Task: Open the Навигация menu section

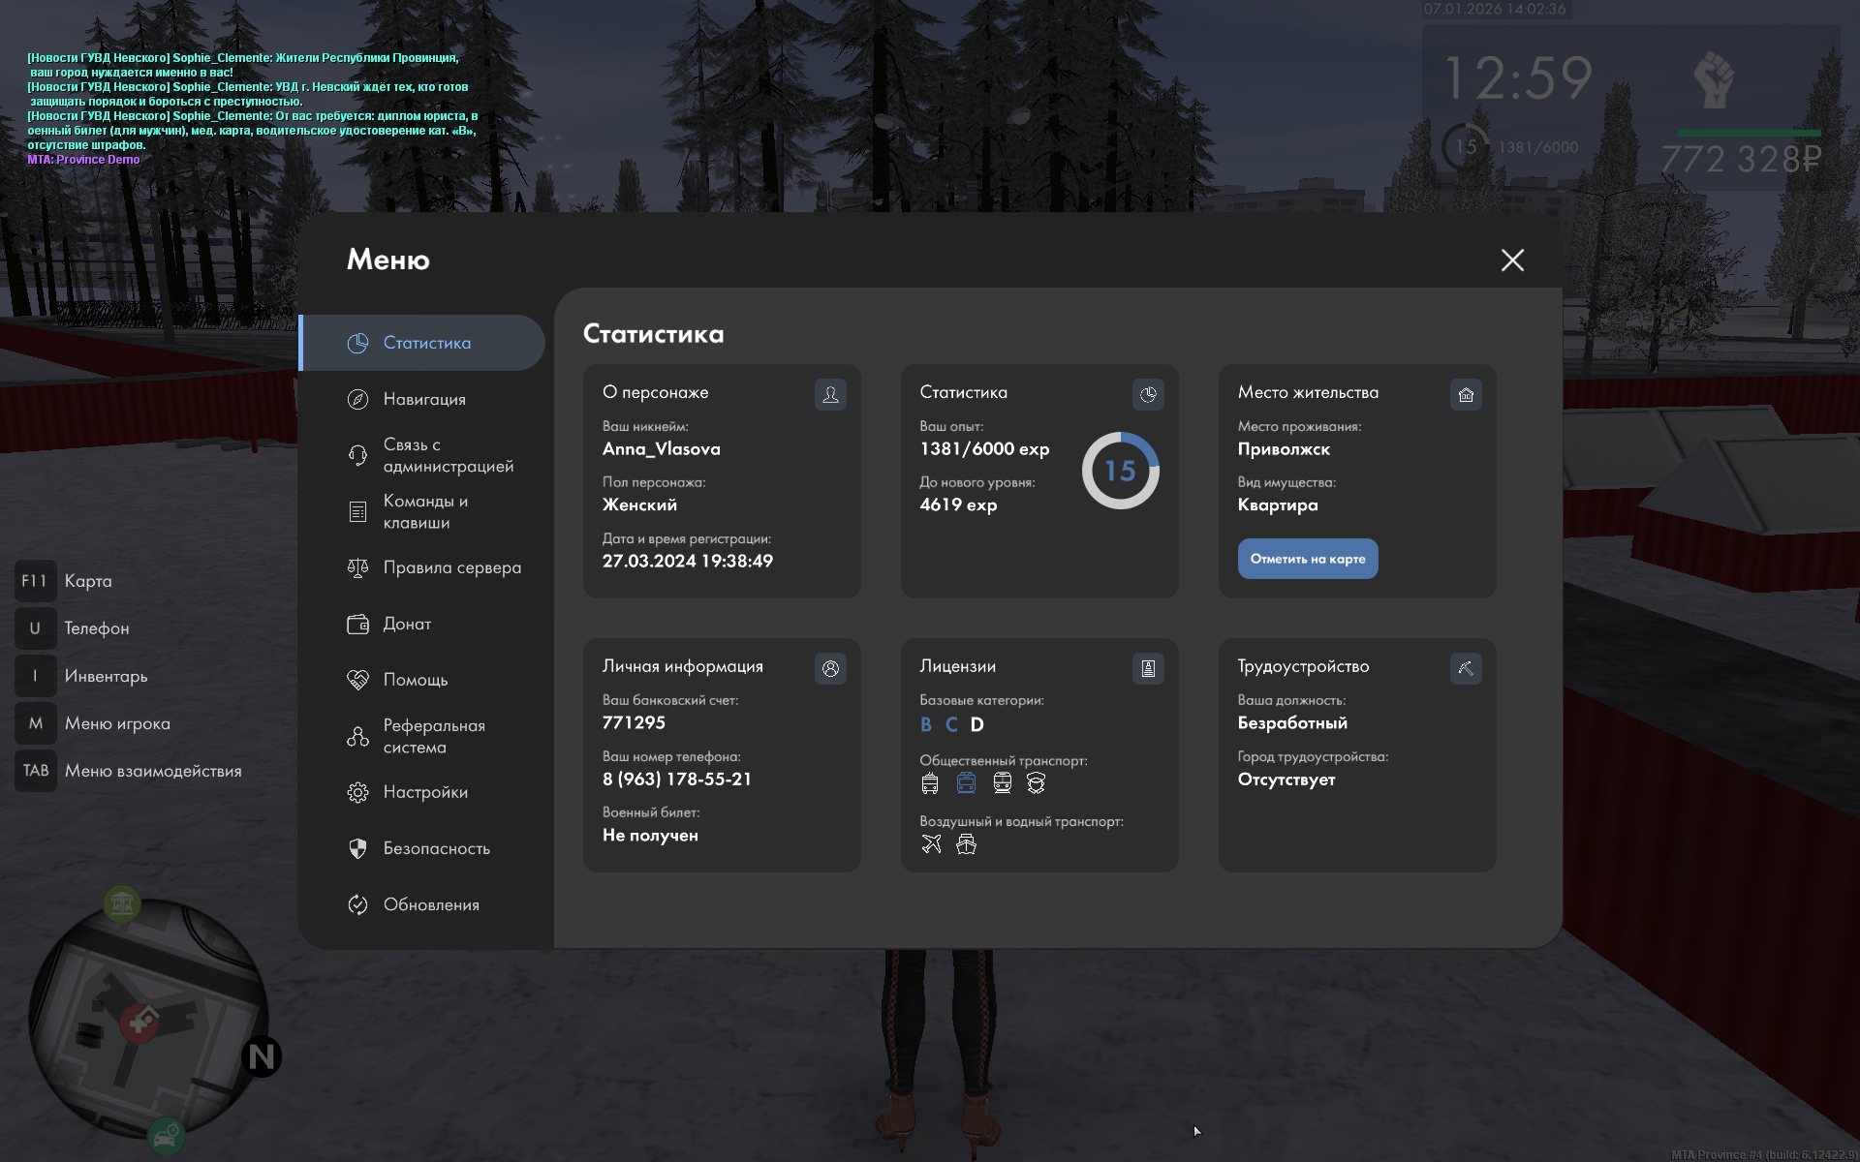Action: [x=424, y=399]
